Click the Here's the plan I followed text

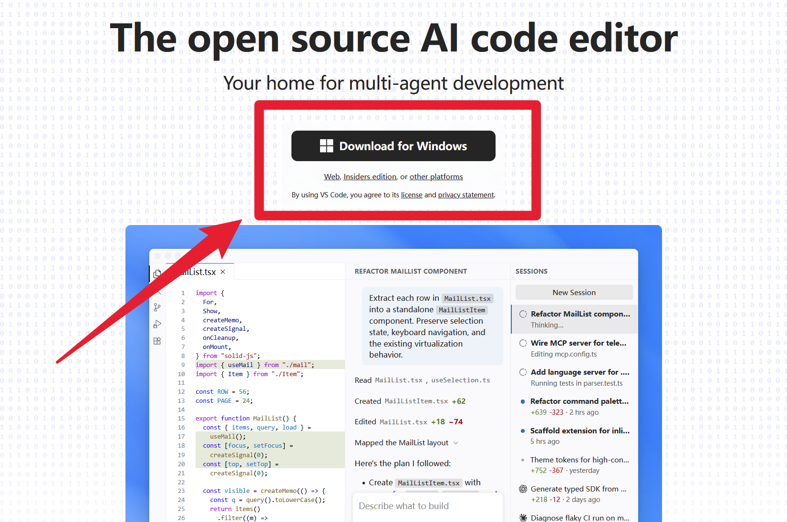403,463
